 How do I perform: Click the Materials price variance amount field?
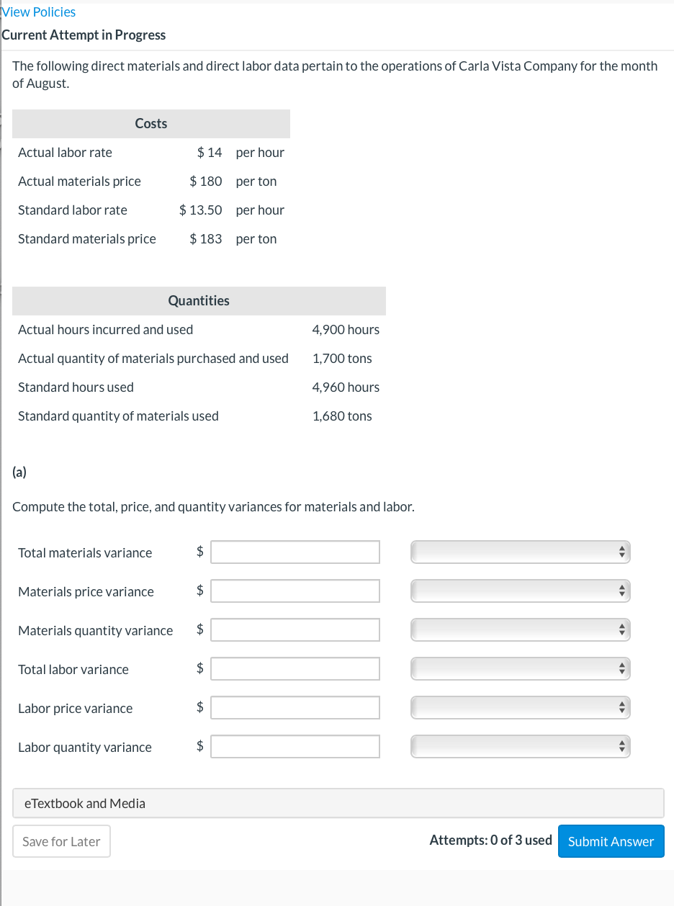click(295, 591)
